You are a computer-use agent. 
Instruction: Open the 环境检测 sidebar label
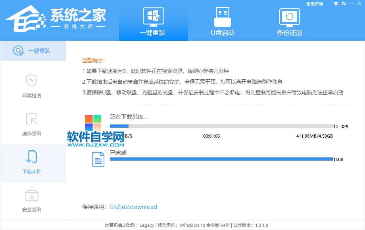[x=32, y=96]
